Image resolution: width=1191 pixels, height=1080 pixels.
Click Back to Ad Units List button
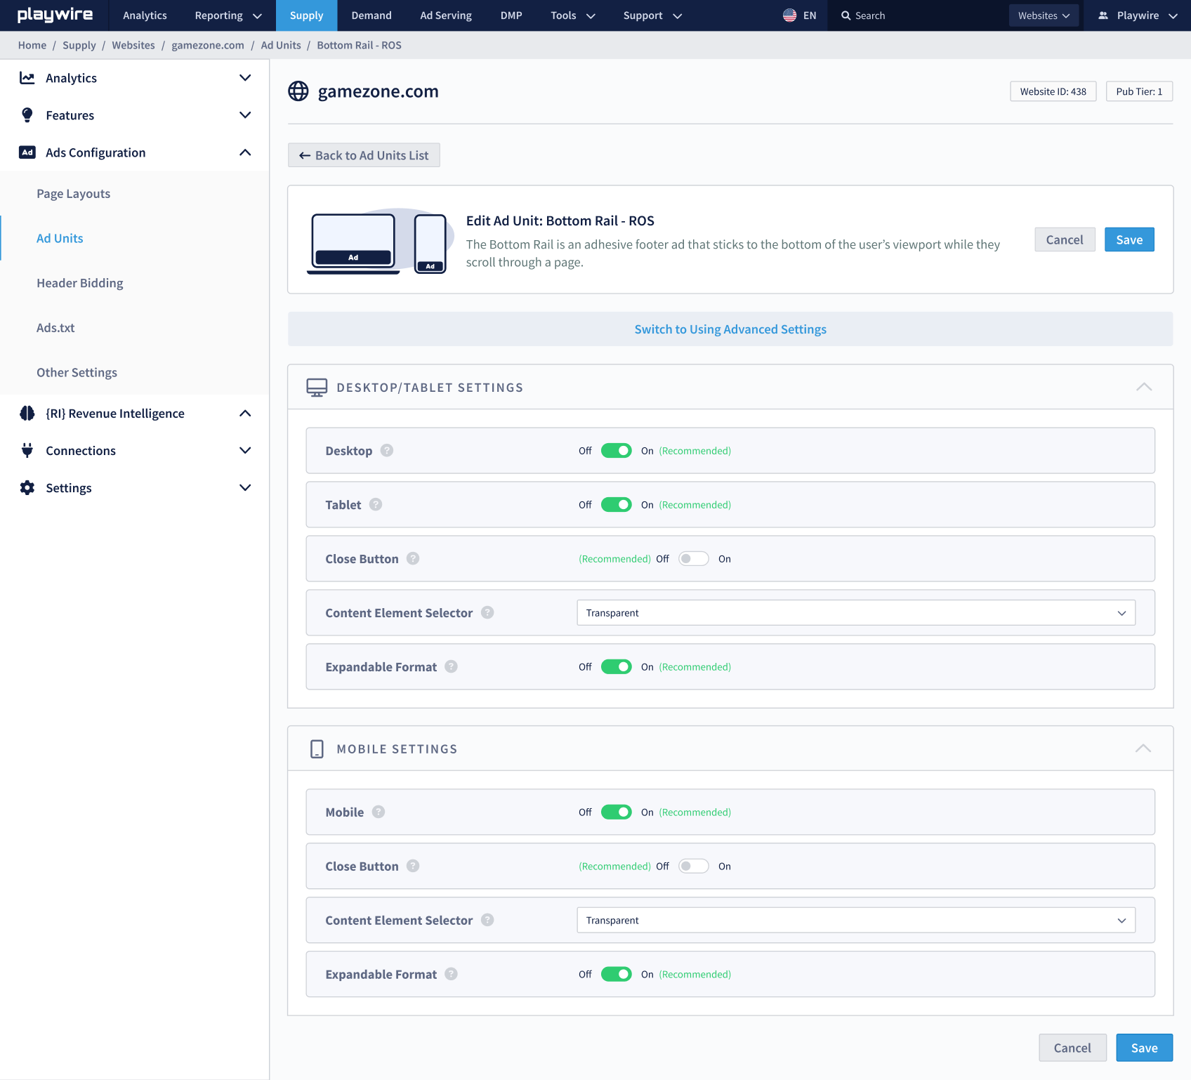pyautogui.click(x=364, y=155)
